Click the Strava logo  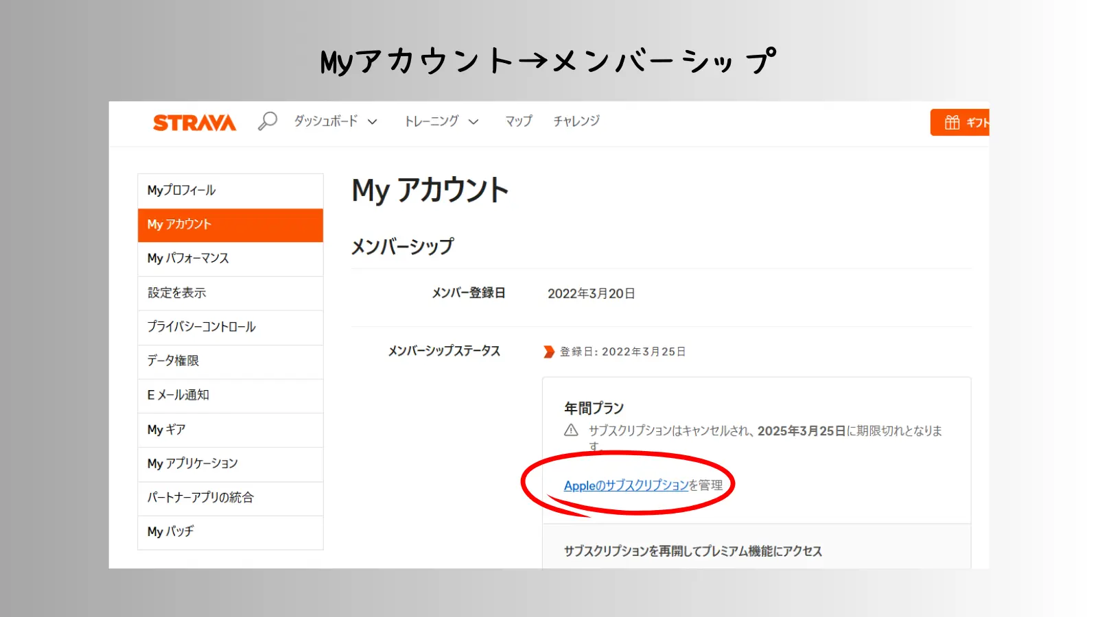pyautogui.click(x=194, y=123)
